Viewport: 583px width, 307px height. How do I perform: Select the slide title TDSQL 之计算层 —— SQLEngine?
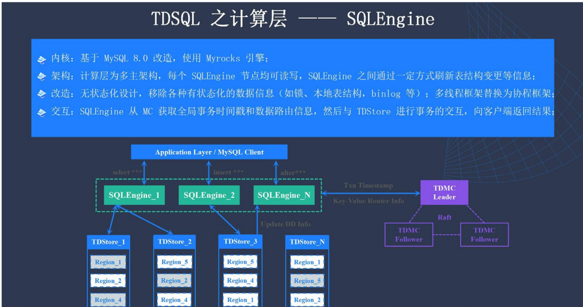coord(293,19)
